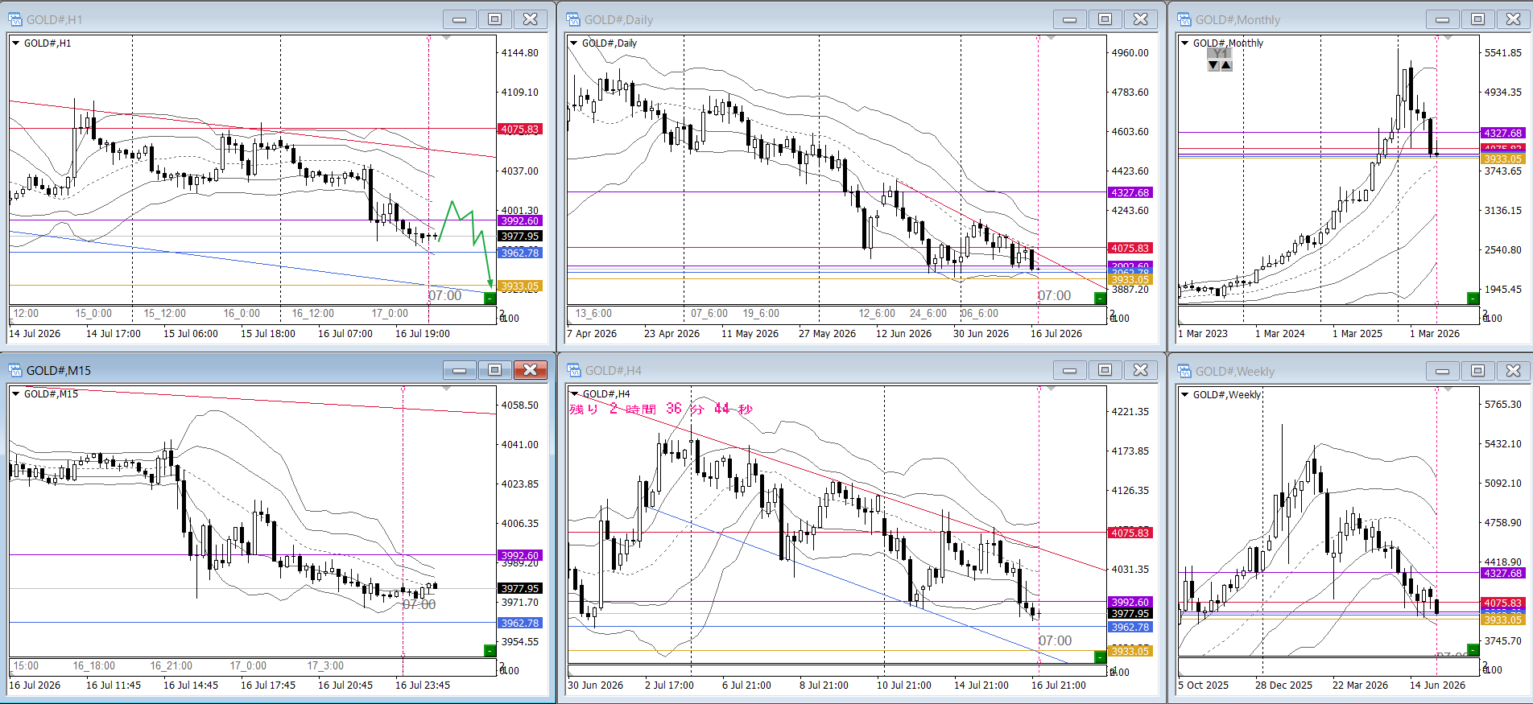Image resolution: width=1533 pixels, height=704 pixels.
Task: Click the green square in the Weekly chart corner
Action: [x=1473, y=650]
